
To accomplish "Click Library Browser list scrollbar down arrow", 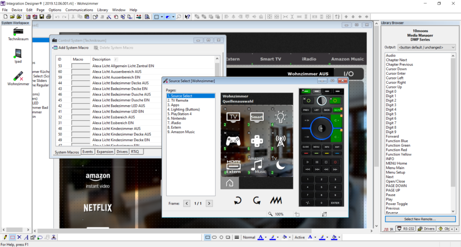I will (x=453, y=211).
